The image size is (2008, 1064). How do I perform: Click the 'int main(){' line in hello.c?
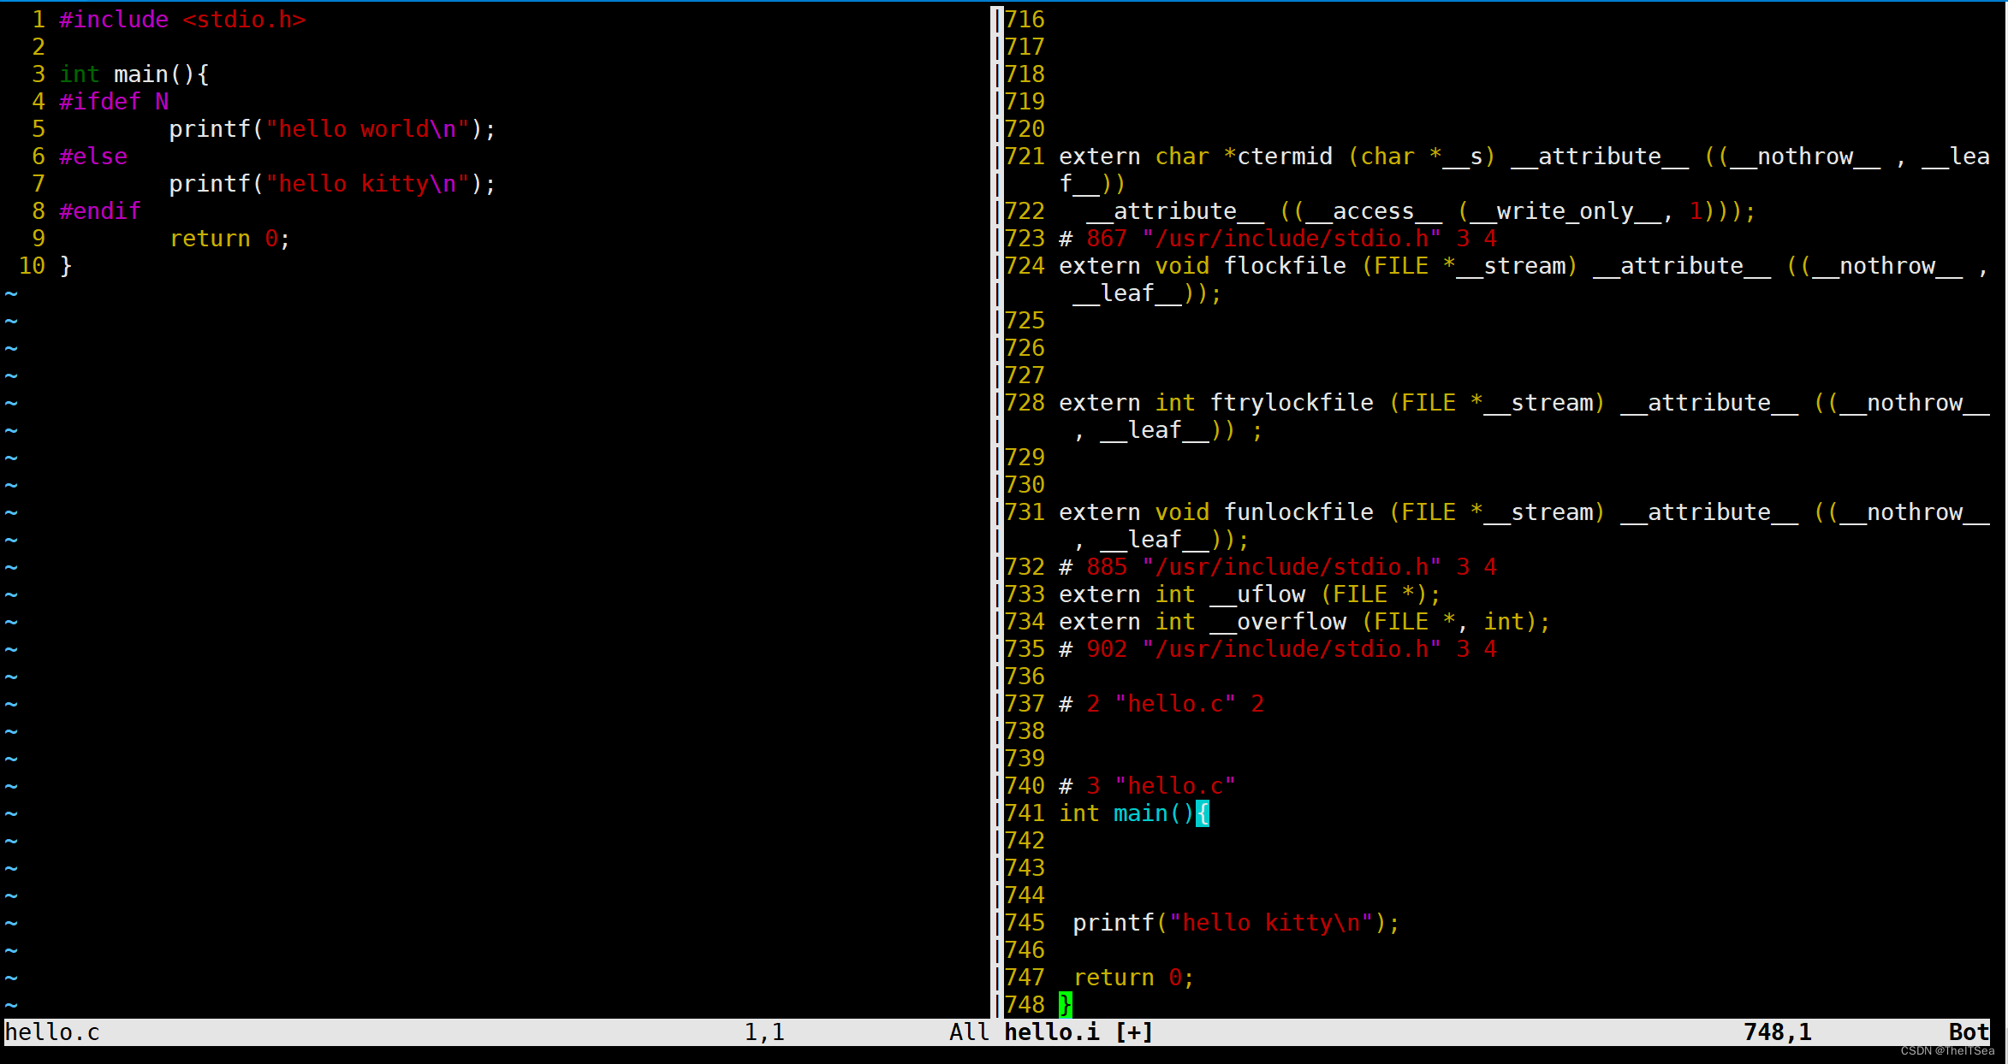point(134,74)
